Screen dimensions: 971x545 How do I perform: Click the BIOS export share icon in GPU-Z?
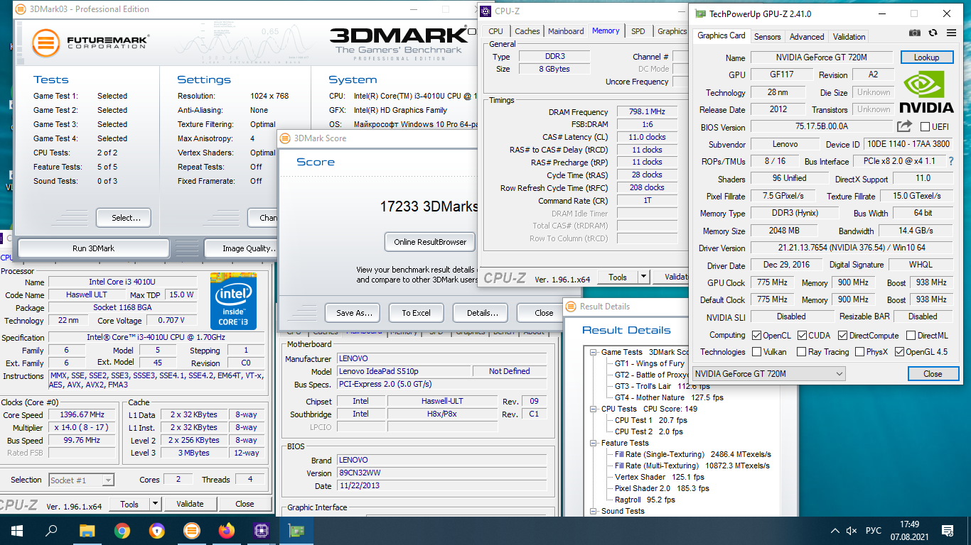904,126
